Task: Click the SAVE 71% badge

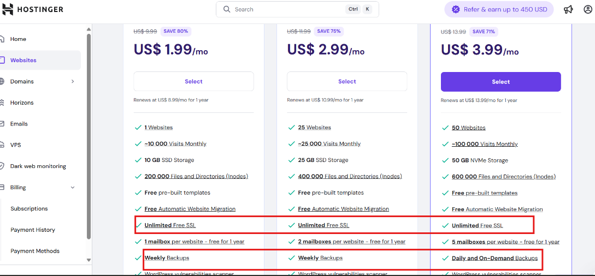Action: point(484,32)
